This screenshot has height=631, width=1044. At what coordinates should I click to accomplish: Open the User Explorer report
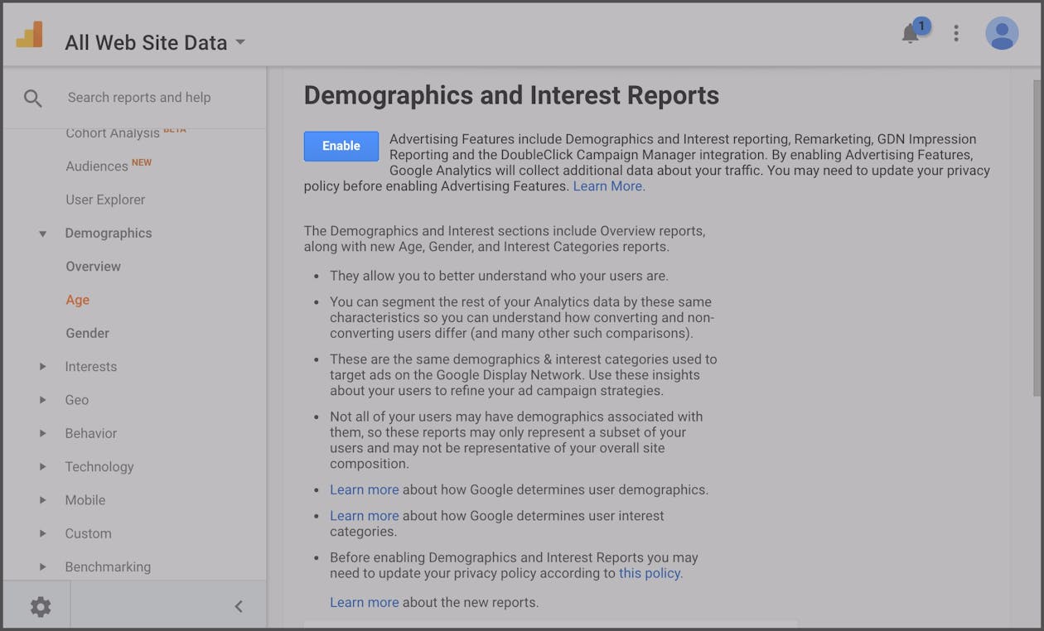[x=105, y=200]
